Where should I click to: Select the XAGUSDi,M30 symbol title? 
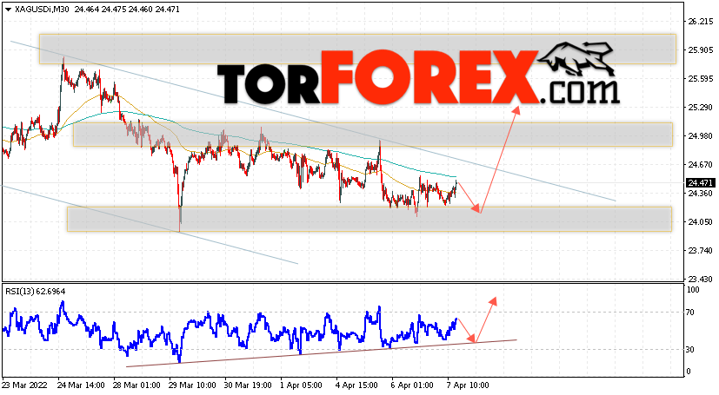pyautogui.click(x=42, y=10)
